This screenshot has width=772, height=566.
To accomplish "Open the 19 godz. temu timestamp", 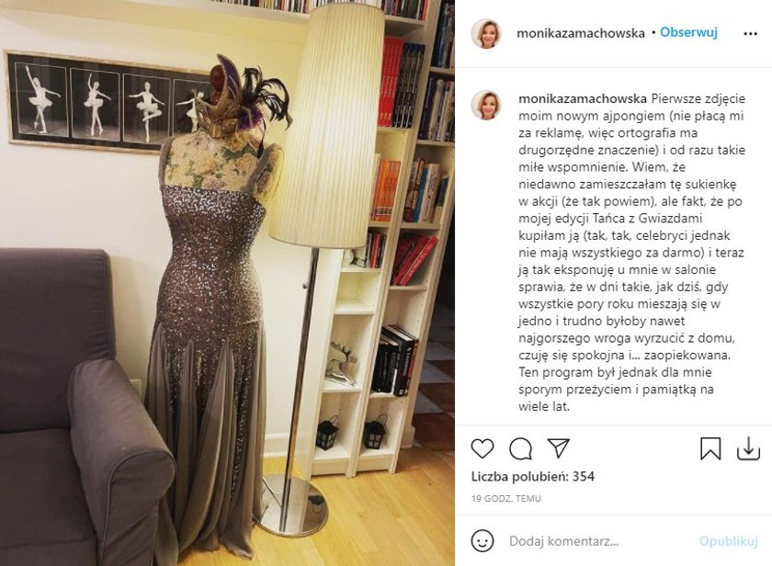I will tap(506, 499).
